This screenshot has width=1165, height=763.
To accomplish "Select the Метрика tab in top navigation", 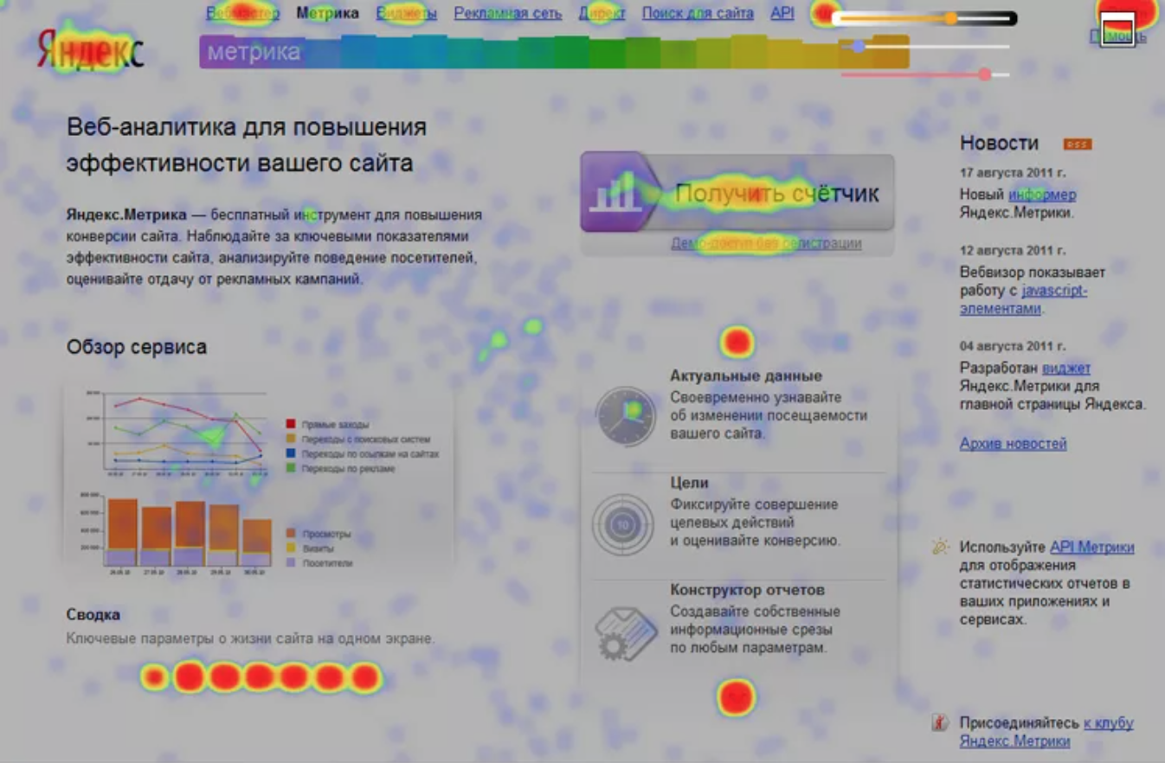I will point(327,14).
